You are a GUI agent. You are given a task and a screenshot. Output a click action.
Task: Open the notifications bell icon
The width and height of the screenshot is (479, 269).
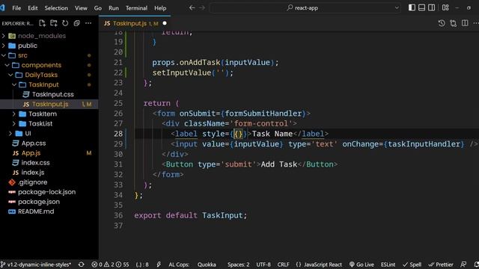point(476,265)
